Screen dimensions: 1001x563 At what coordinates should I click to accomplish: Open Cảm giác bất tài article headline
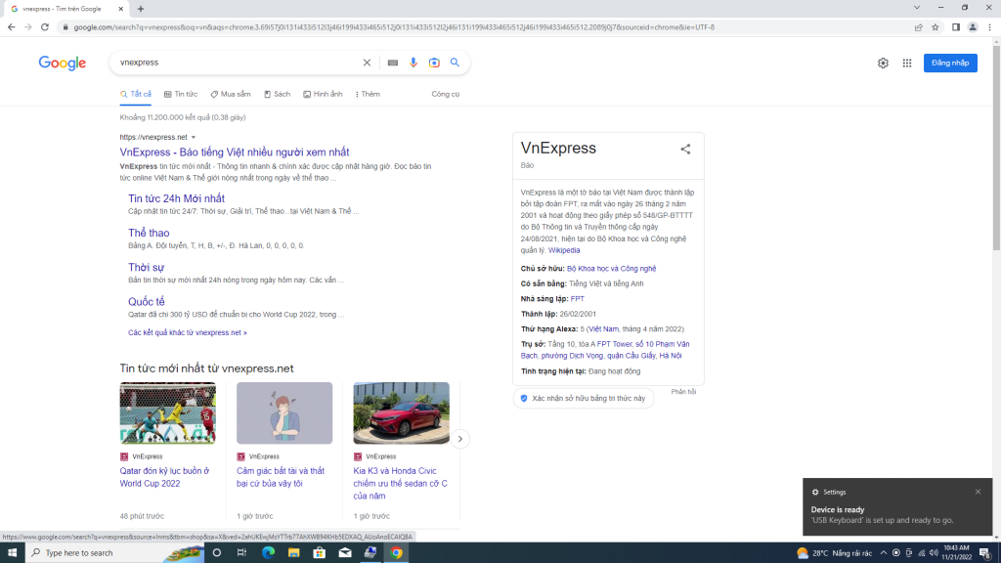point(281,477)
